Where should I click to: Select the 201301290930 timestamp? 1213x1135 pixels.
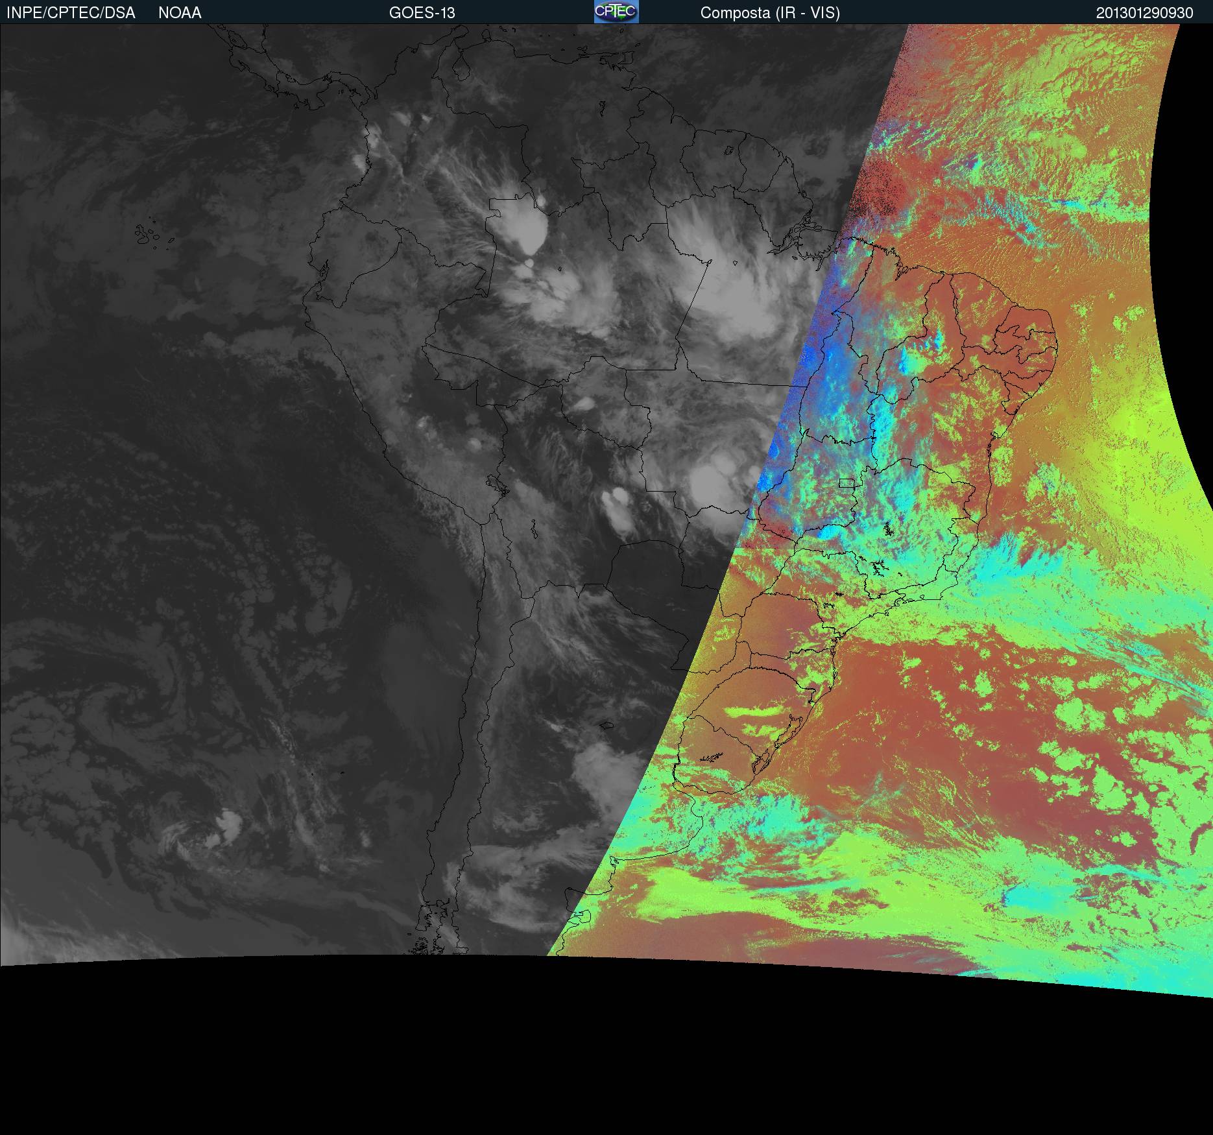tap(1144, 13)
